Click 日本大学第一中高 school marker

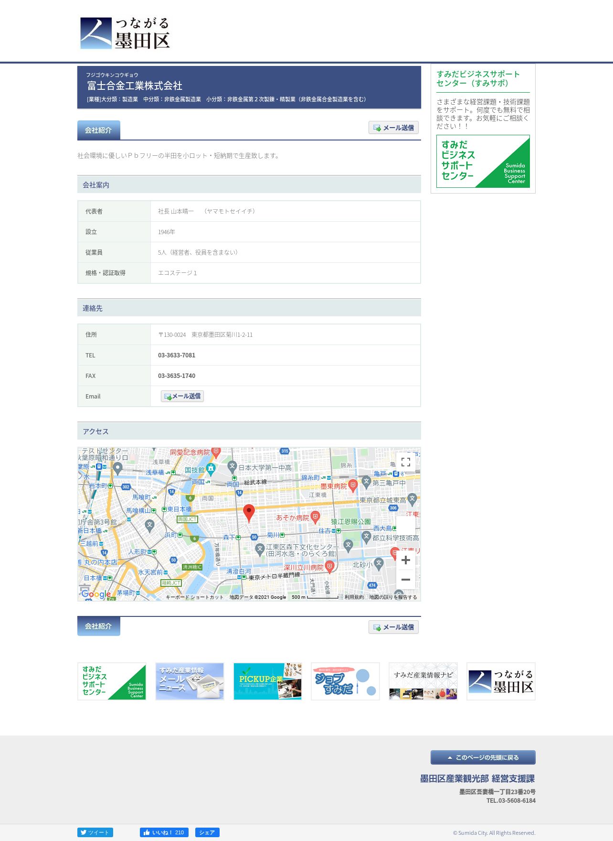point(232,466)
